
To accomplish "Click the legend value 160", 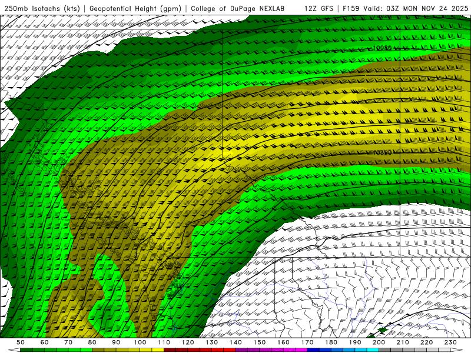I will (x=283, y=342).
